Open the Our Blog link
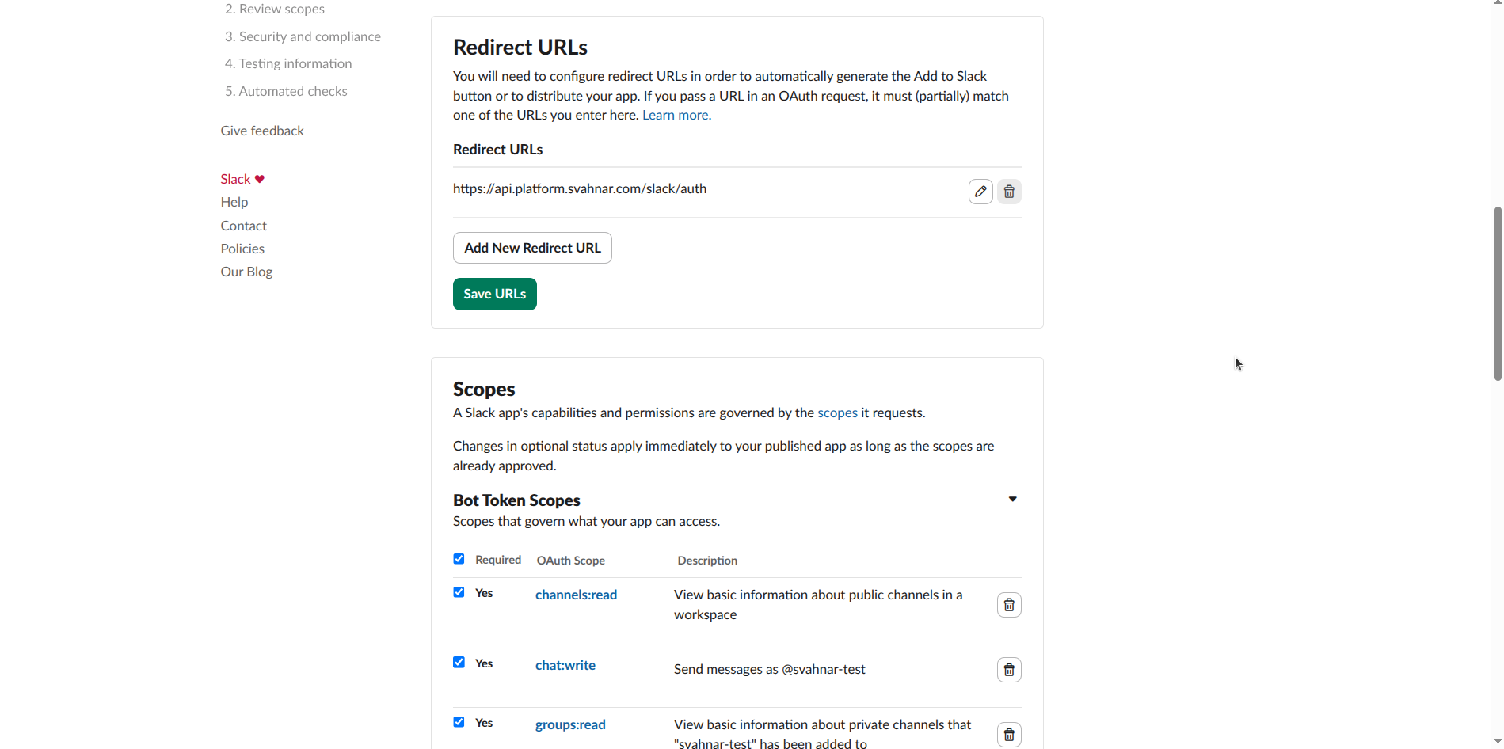The image size is (1504, 749). [246, 272]
